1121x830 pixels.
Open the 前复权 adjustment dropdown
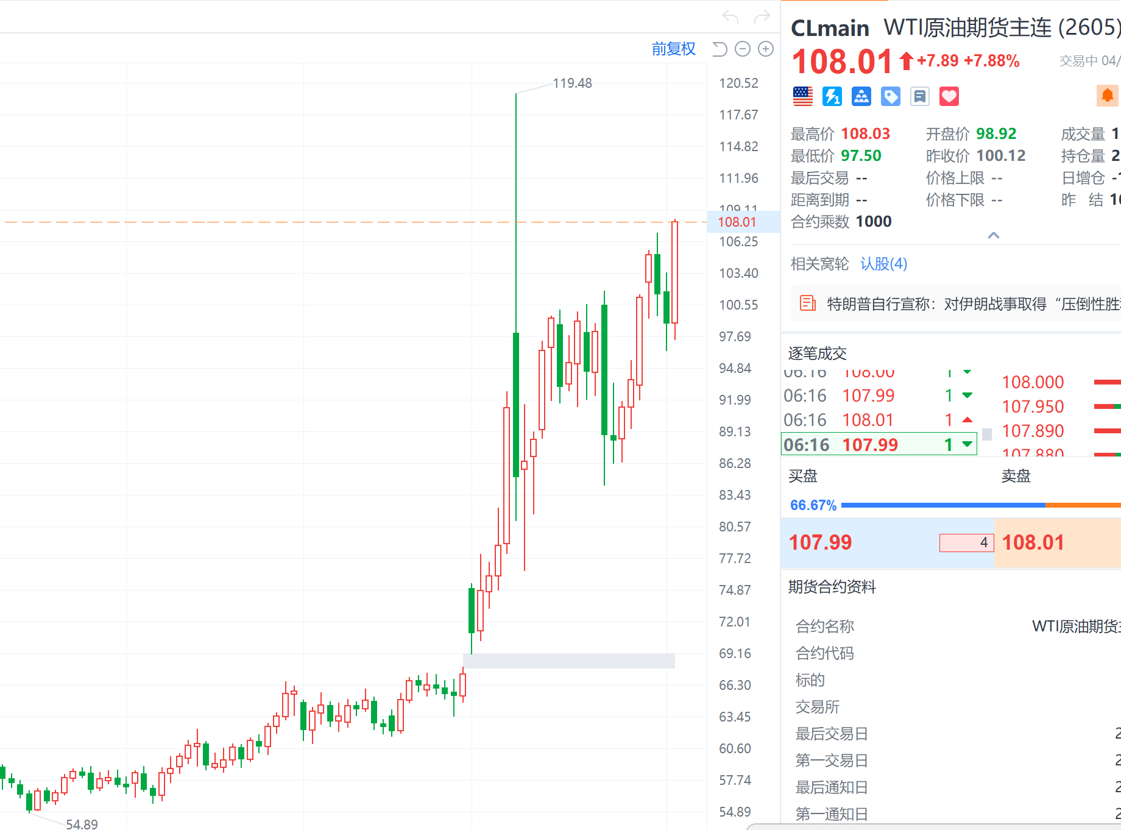[x=673, y=49]
